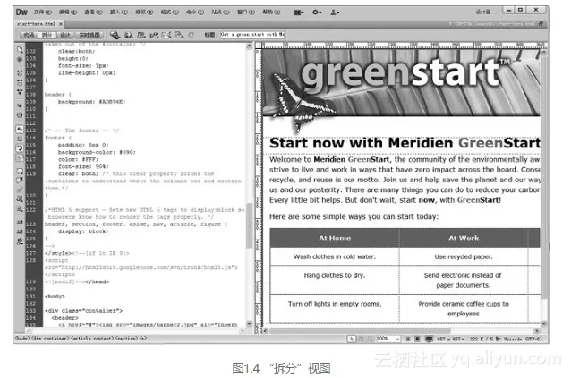Viewport: 571px width, 378px height.
Task: Click the code pane scroll down arrow
Action: [250, 323]
